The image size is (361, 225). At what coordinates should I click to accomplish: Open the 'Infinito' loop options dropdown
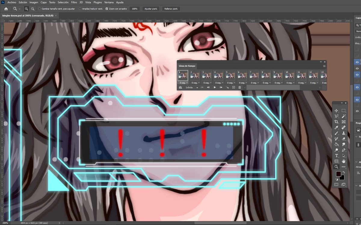192,87
